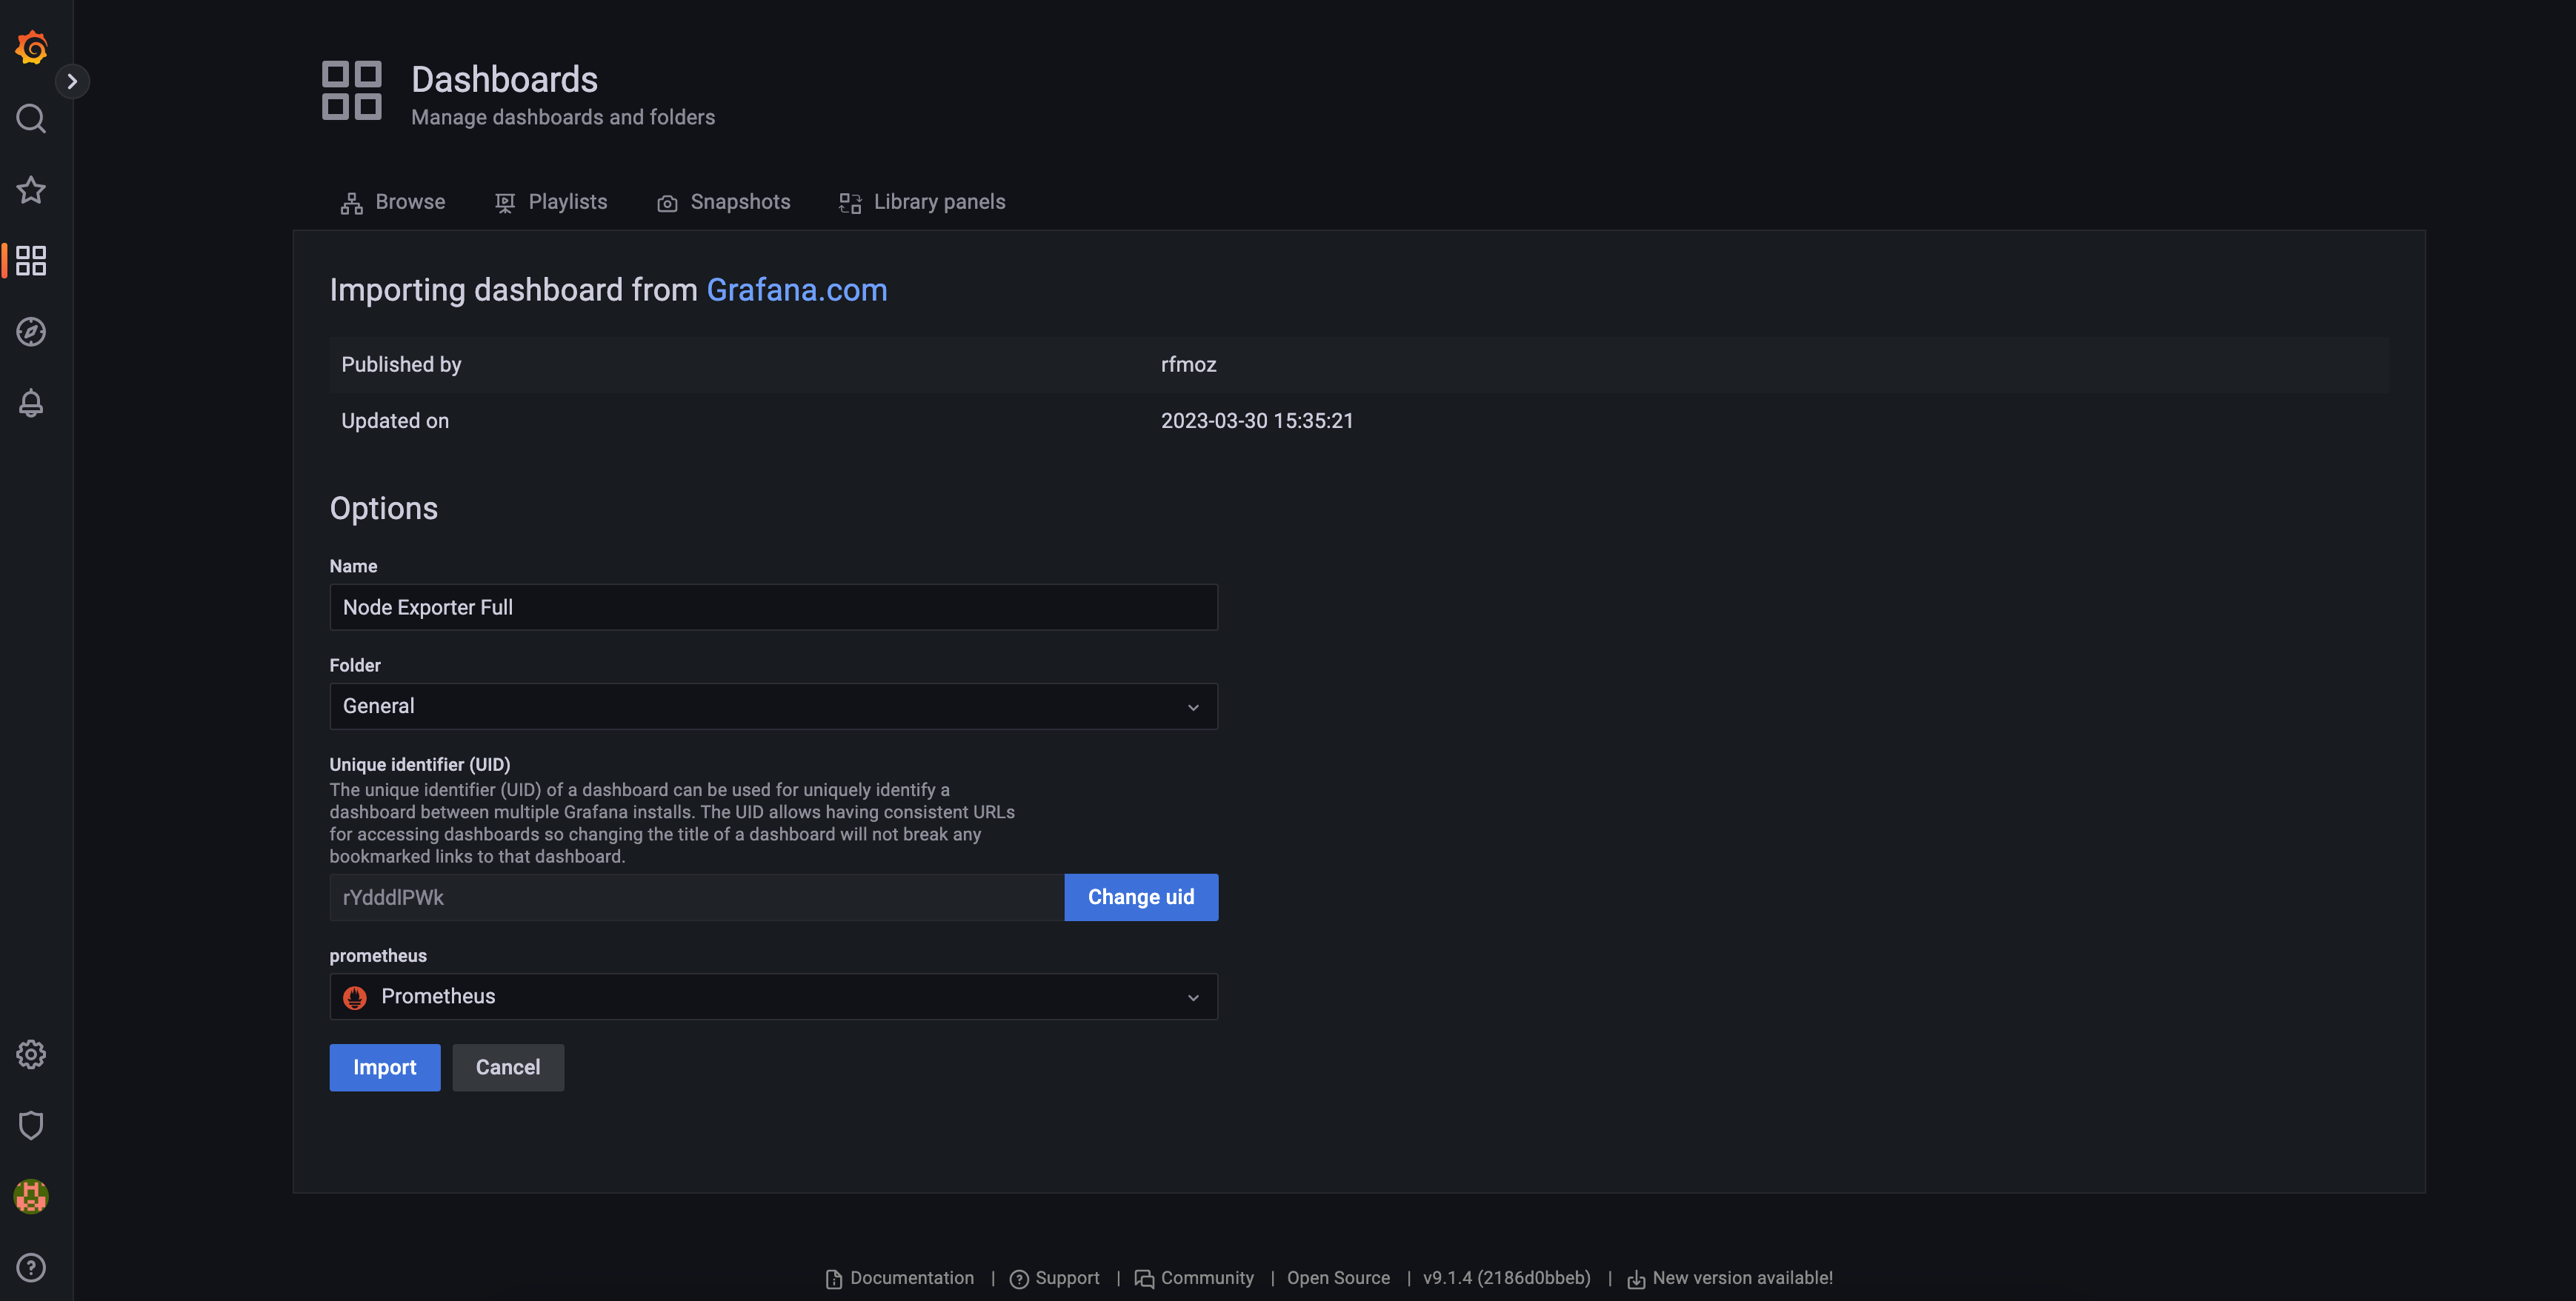The height and width of the screenshot is (1301, 2576).
Task: Open the Folder dropdown showing General
Action: point(774,706)
